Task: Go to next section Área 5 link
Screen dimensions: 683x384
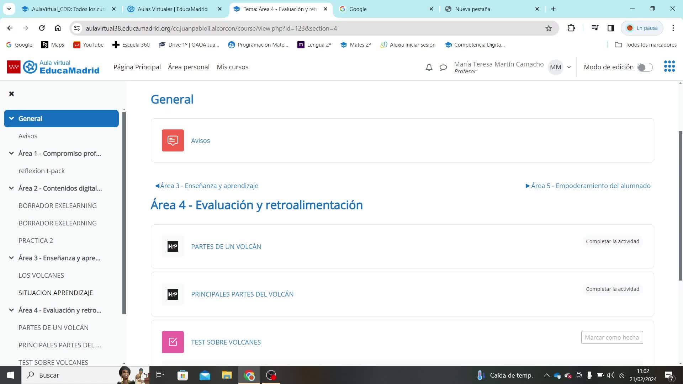Action: point(588,186)
